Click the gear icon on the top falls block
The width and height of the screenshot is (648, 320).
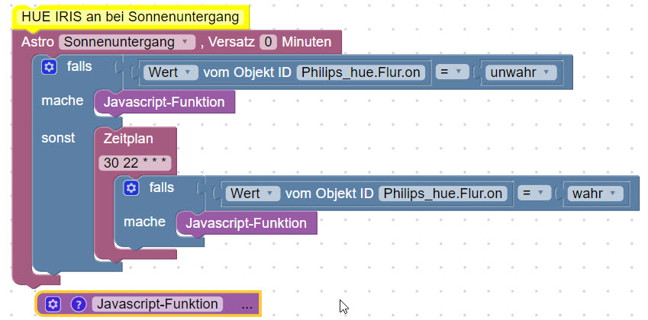point(50,67)
